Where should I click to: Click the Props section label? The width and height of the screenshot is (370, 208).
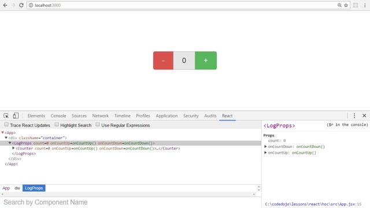[x=269, y=135]
